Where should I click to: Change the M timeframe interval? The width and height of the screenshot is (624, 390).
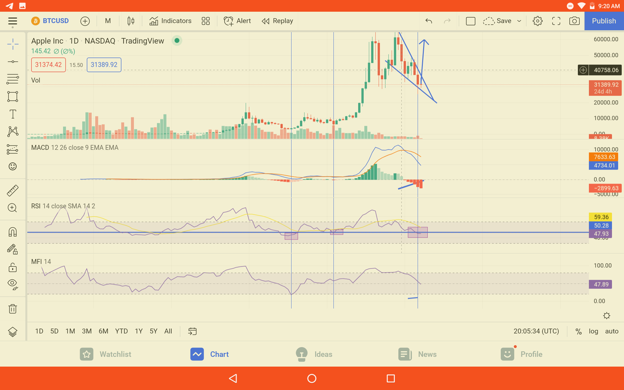108,21
